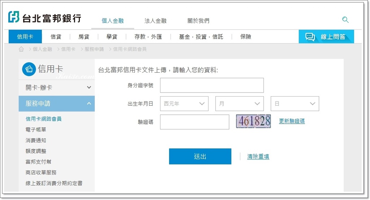Open the 信用卡 menu item
The height and width of the screenshot is (200, 370).
pos(25,37)
